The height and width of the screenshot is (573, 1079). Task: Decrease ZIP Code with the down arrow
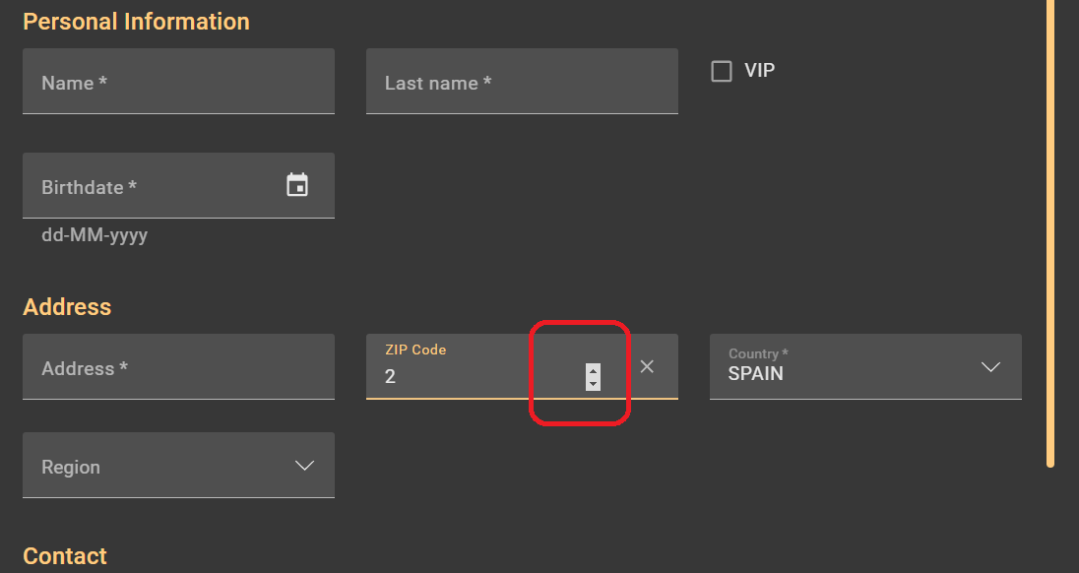point(593,383)
